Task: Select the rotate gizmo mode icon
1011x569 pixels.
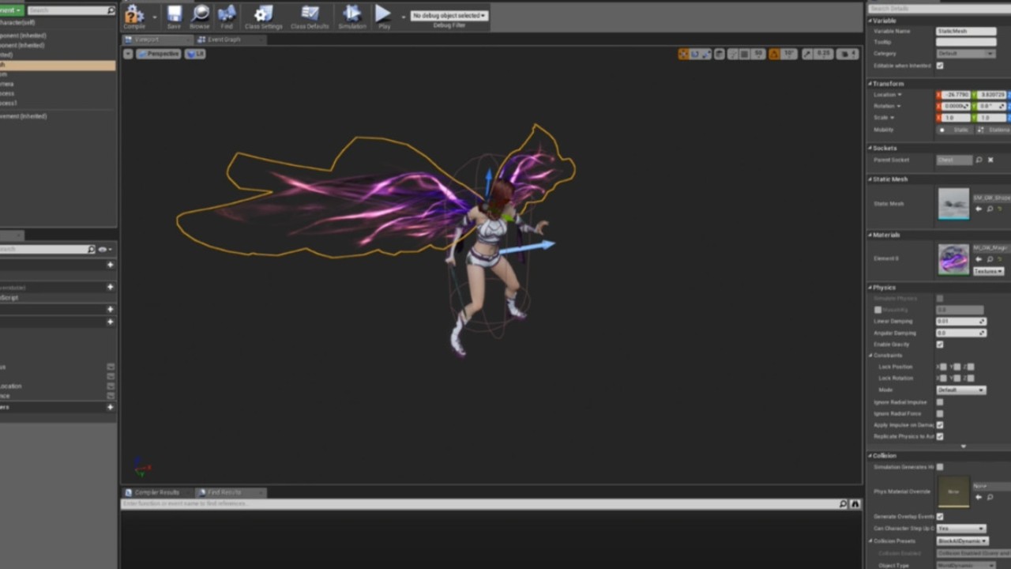Action: tap(695, 54)
